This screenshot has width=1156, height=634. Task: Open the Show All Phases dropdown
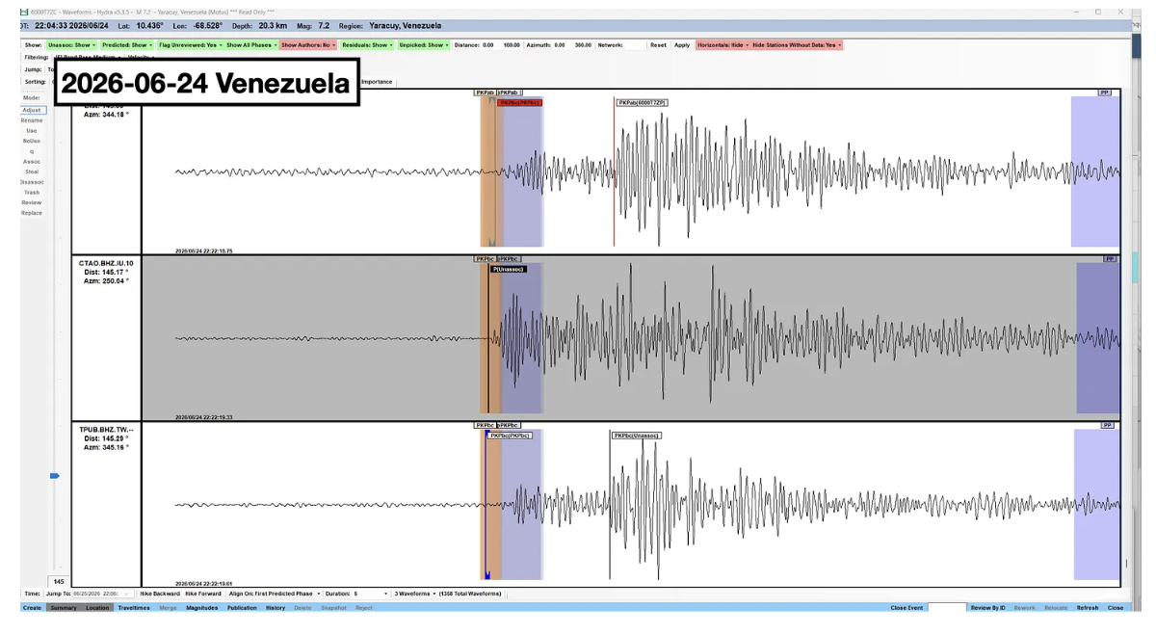tap(250, 45)
